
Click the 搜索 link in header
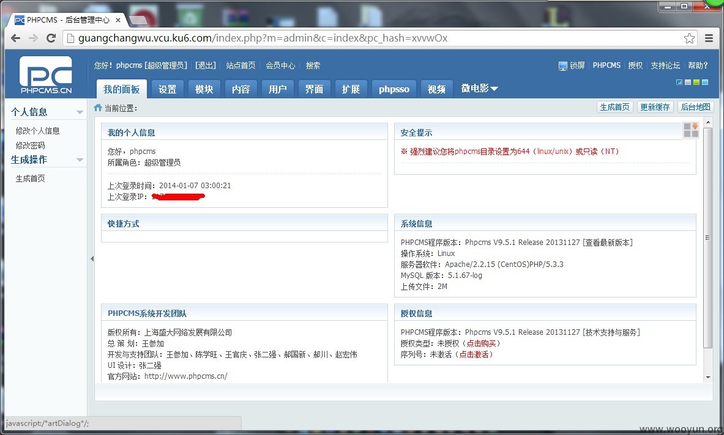coord(313,65)
